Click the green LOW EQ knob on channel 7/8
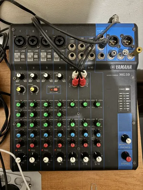The height and width of the screenshot is (190, 143). (85, 124)
